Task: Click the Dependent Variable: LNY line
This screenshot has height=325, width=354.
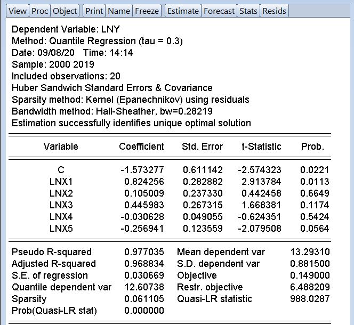Action: click(x=66, y=29)
